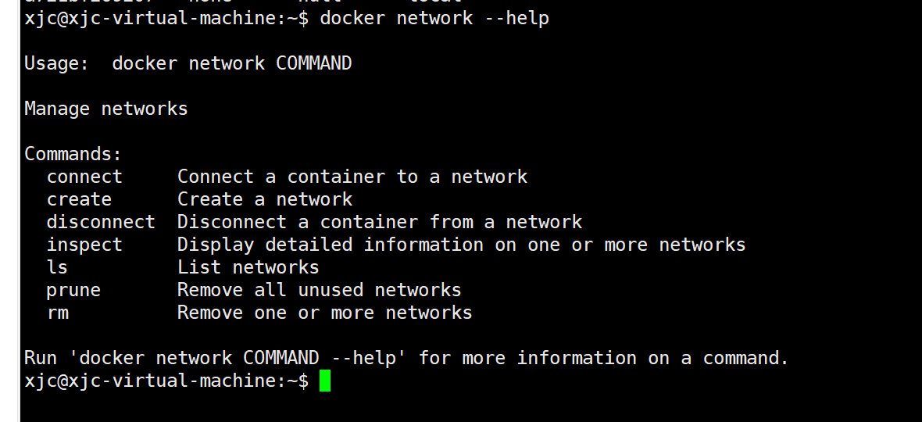
Task: Click the 'Commands:' heading
Action: click(73, 154)
